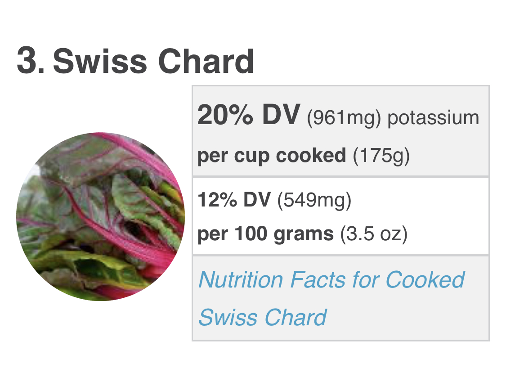Viewport: 506px width, 377px height.
Task: Click the bold 20% DV text
Action: (248, 116)
